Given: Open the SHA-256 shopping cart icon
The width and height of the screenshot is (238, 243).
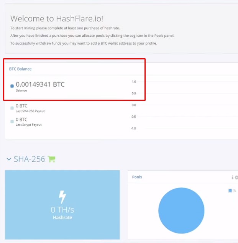Looking at the screenshot, I should point(52,159).
